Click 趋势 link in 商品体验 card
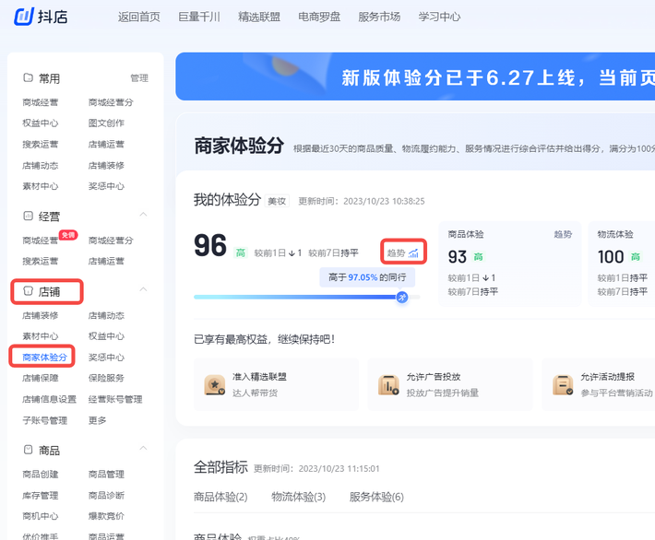655x540 pixels. 563,234
